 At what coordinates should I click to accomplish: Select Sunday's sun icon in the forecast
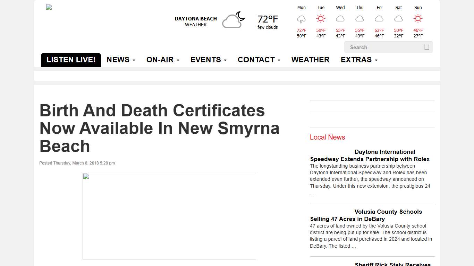[x=418, y=18]
